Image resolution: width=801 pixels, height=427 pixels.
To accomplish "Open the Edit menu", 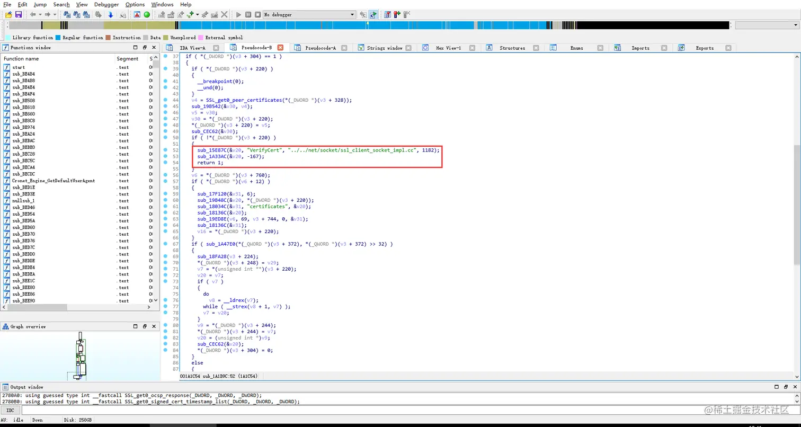I will click(22, 4).
